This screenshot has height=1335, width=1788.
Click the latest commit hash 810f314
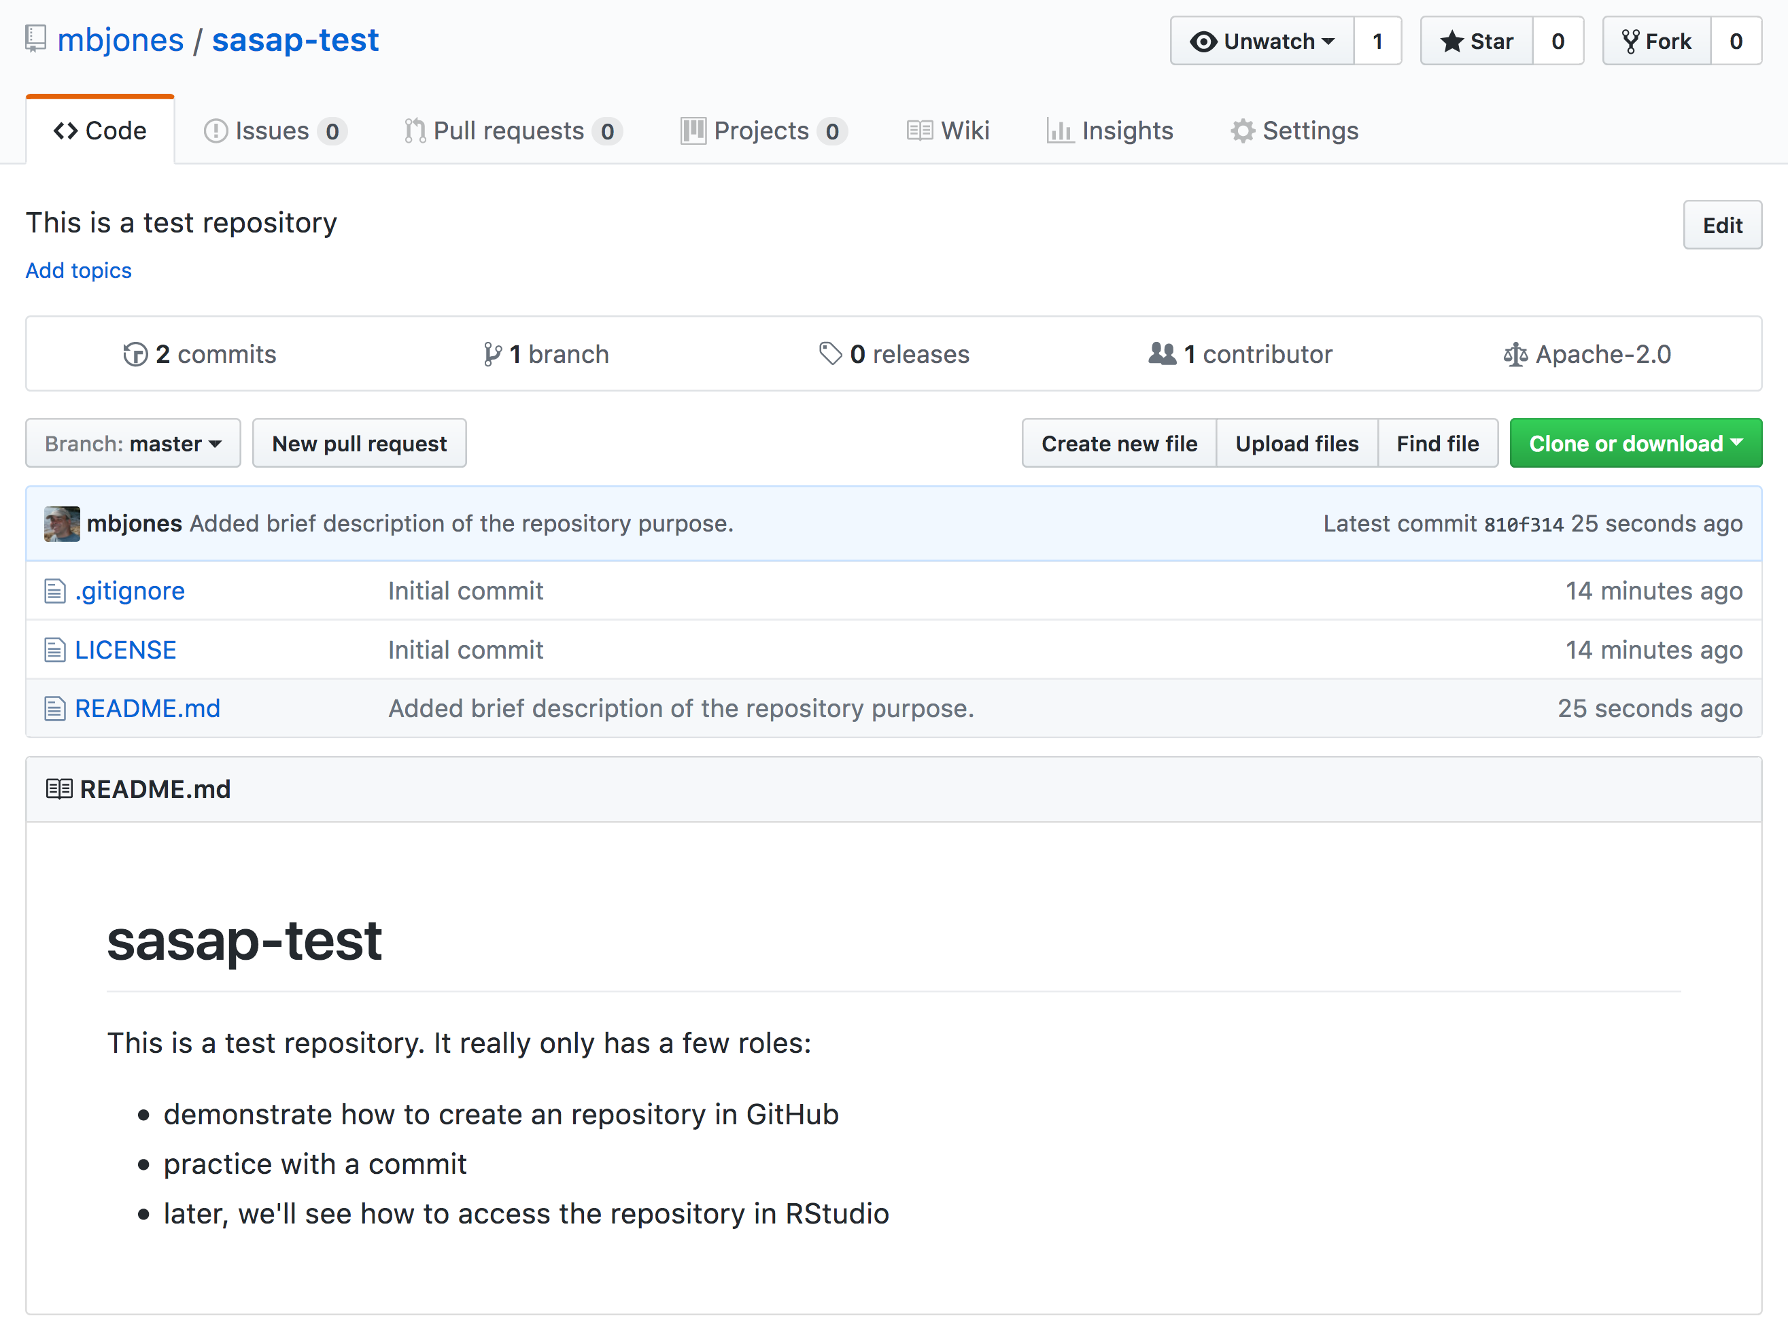click(1524, 525)
